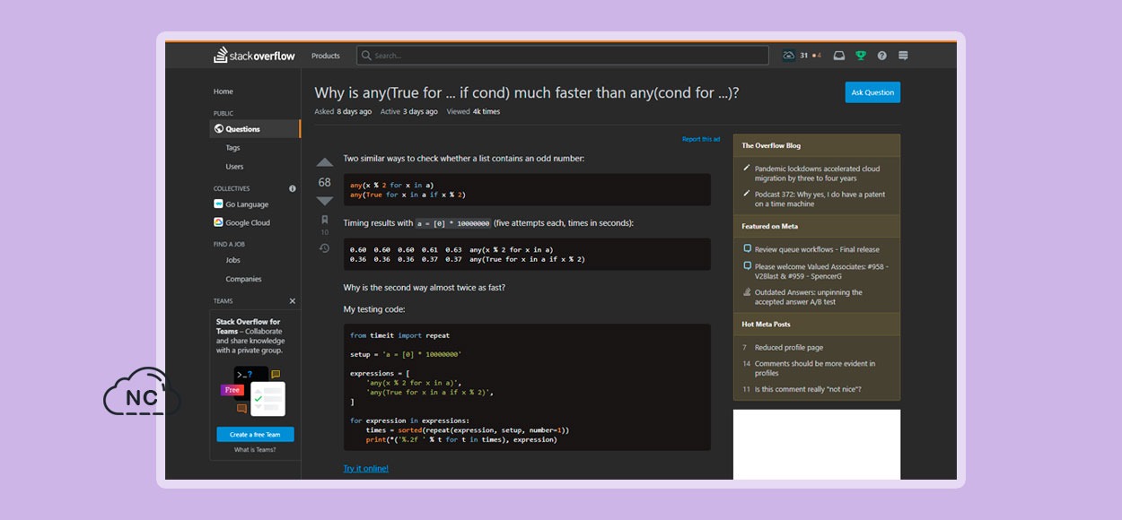Open Outdated Answers unpinning meta post
The image size is (1122, 520).
[809, 297]
